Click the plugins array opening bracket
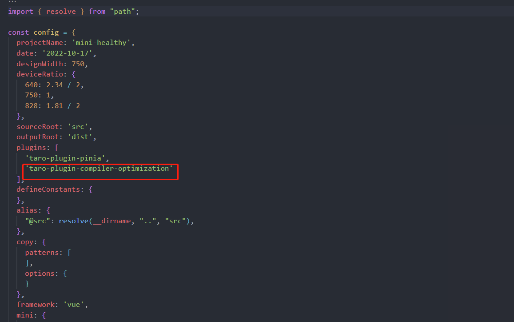Image resolution: width=514 pixels, height=322 pixels. click(x=57, y=147)
